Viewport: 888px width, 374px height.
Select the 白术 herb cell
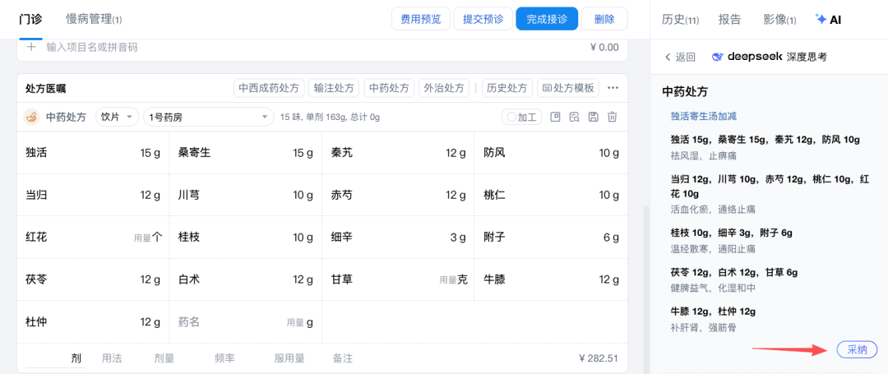pos(245,279)
